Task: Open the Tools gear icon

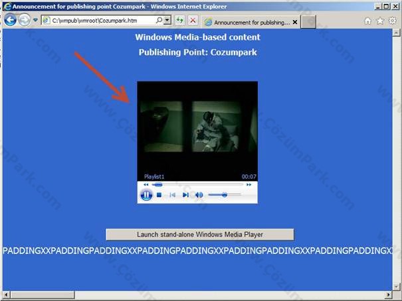Action: pyautogui.click(x=392, y=21)
